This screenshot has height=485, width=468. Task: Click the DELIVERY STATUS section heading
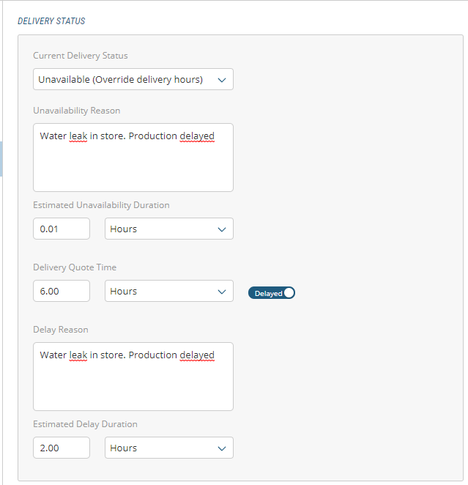[51, 21]
